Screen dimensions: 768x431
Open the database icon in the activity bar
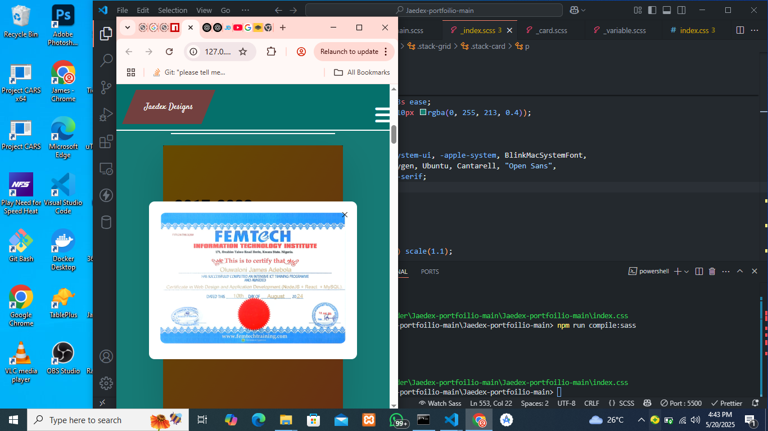tap(106, 222)
